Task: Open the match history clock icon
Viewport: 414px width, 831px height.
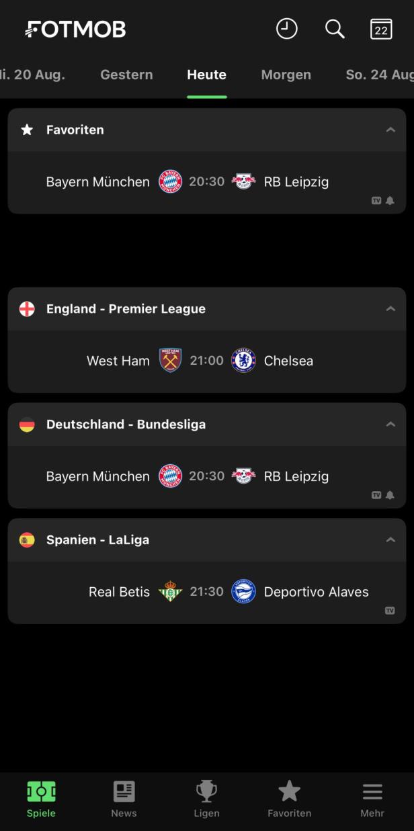Action: 287,29
